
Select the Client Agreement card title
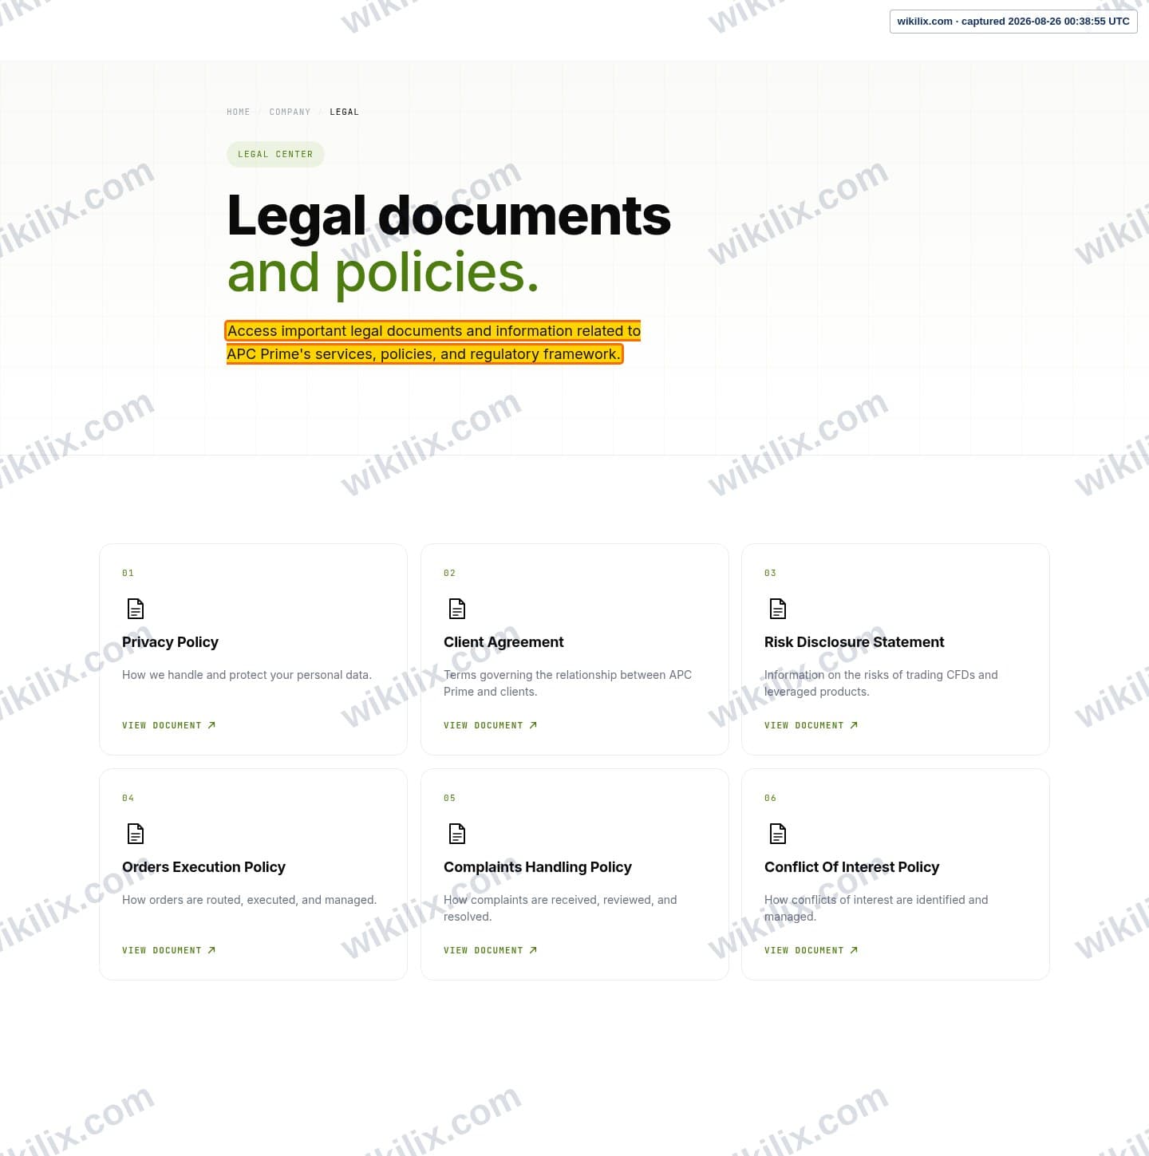click(503, 642)
